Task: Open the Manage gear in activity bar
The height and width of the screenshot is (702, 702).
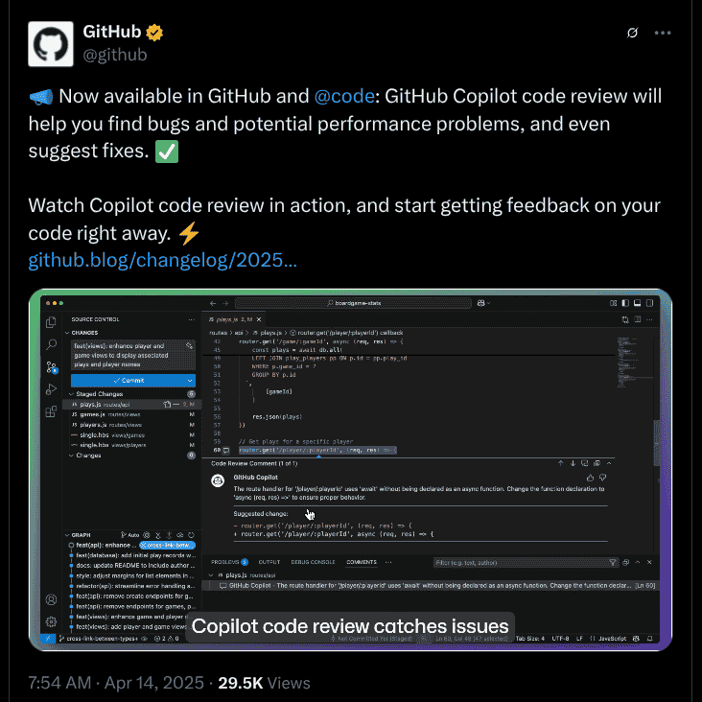Action: [51, 621]
